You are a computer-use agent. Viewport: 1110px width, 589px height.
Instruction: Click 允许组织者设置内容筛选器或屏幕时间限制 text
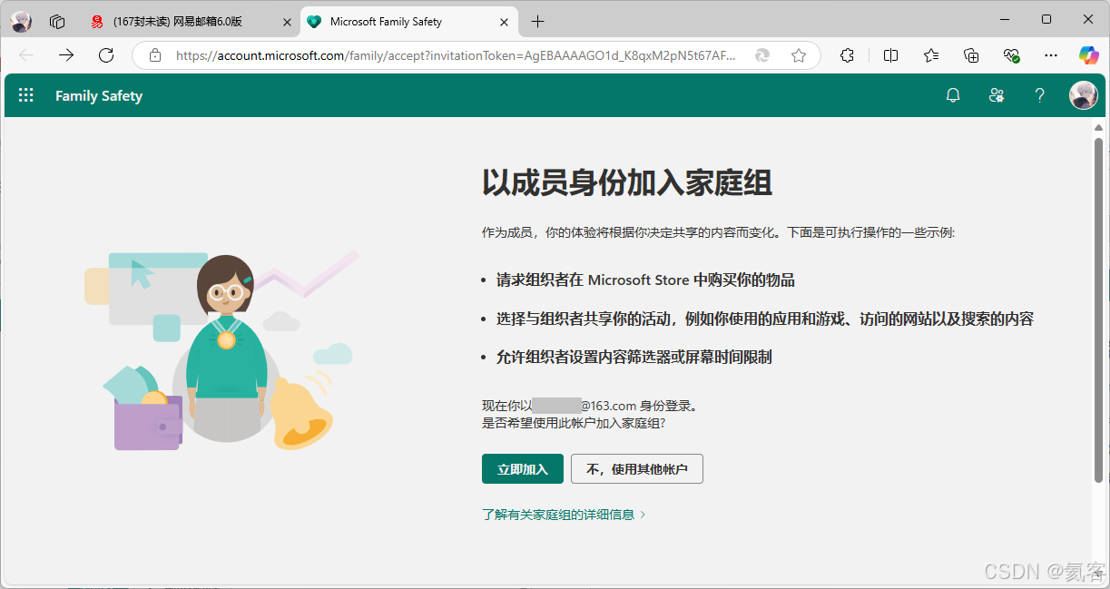tap(634, 357)
